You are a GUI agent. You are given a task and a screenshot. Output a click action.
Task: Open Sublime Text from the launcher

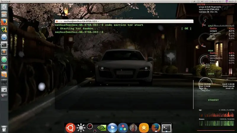point(4,52)
